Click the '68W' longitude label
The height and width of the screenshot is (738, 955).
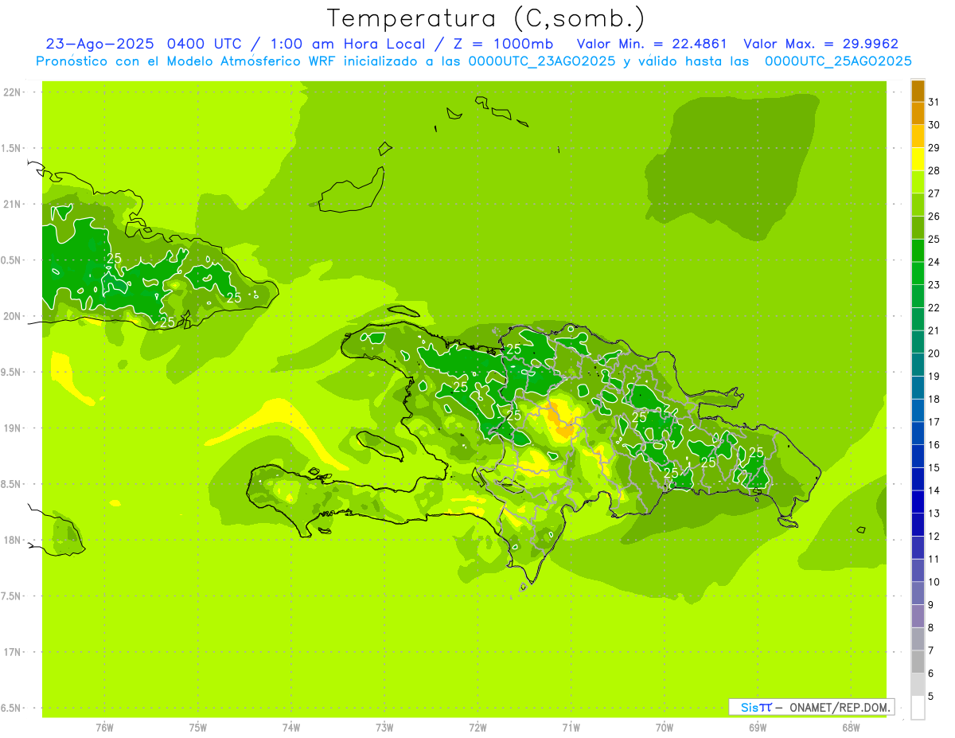click(x=850, y=728)
